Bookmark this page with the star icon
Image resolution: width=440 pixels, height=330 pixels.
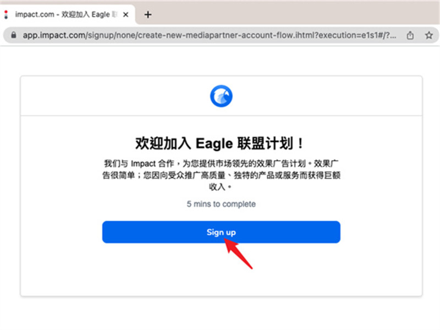point(429,35)
